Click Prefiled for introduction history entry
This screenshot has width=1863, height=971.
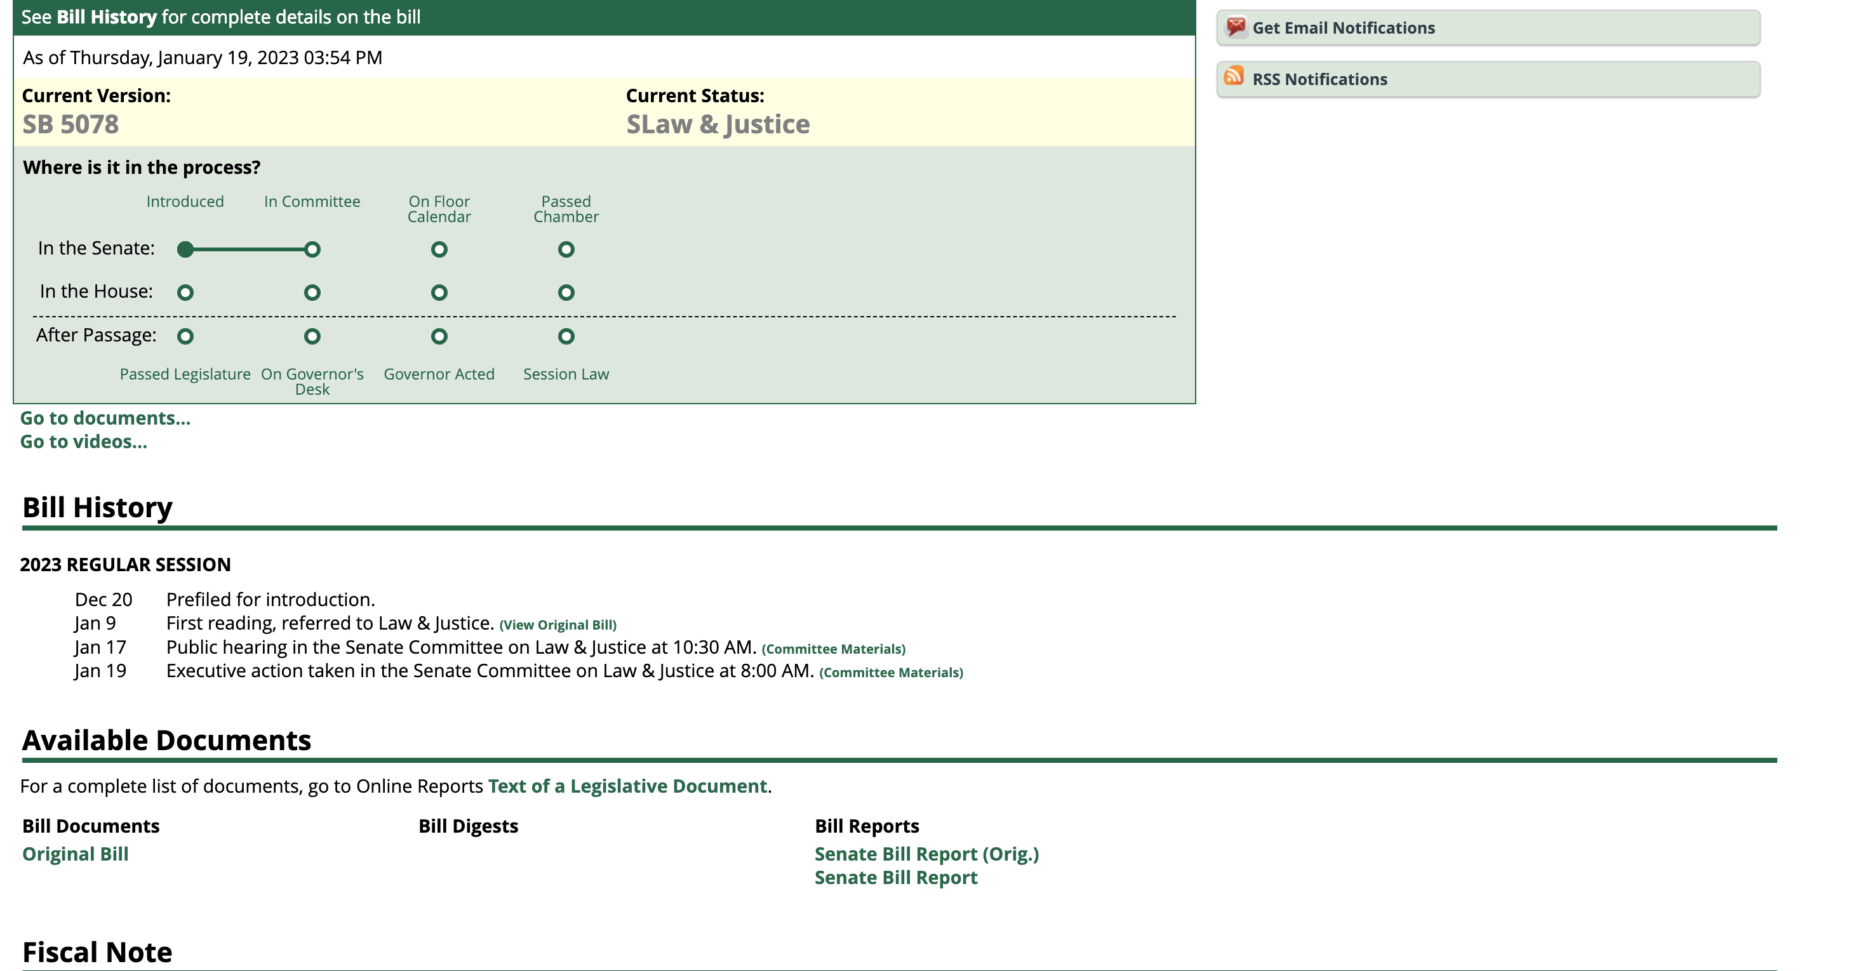coord(270,599)
